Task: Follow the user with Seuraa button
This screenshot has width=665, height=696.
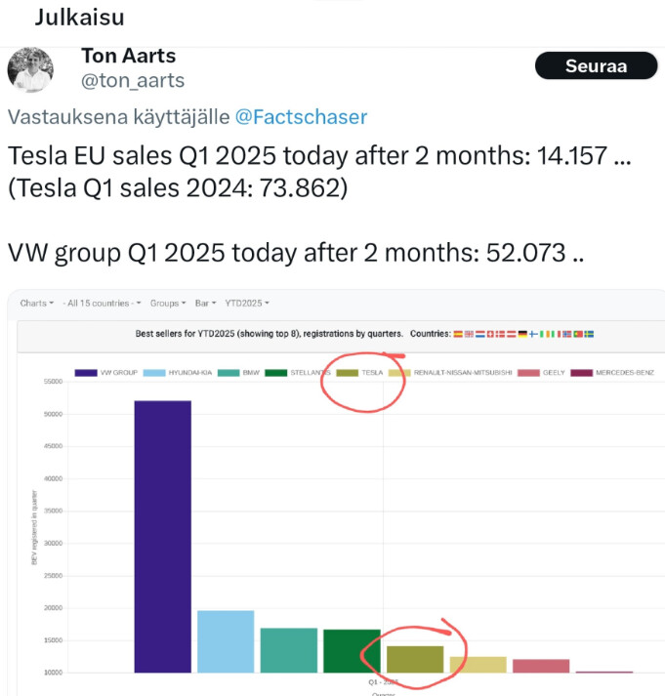Action: pos(596,65)
